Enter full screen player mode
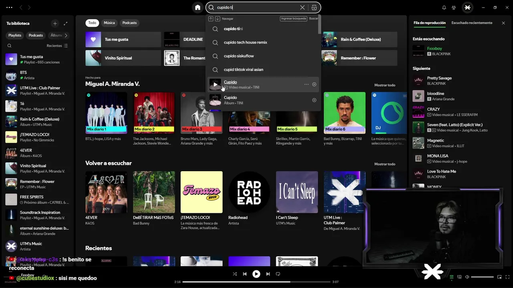The width and height of the screenshot is (513, 288). [x=507, y=277]
